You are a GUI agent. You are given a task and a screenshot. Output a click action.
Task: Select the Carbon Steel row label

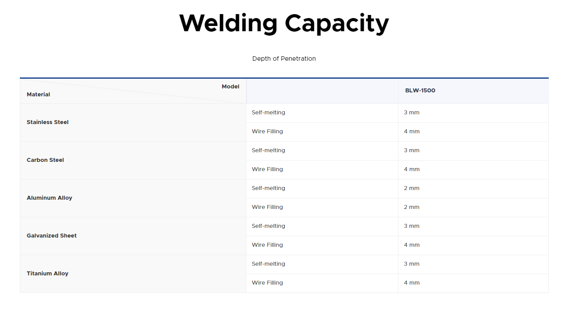[x=45, y=160]
